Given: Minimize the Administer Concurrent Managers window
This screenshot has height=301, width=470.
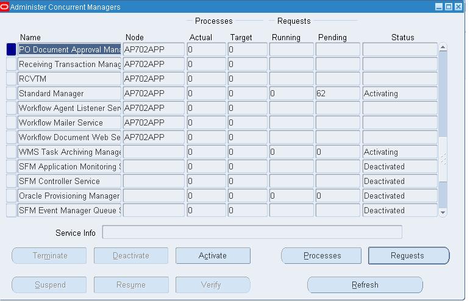Looking at the screenshot, I should (x=439, y=7).
